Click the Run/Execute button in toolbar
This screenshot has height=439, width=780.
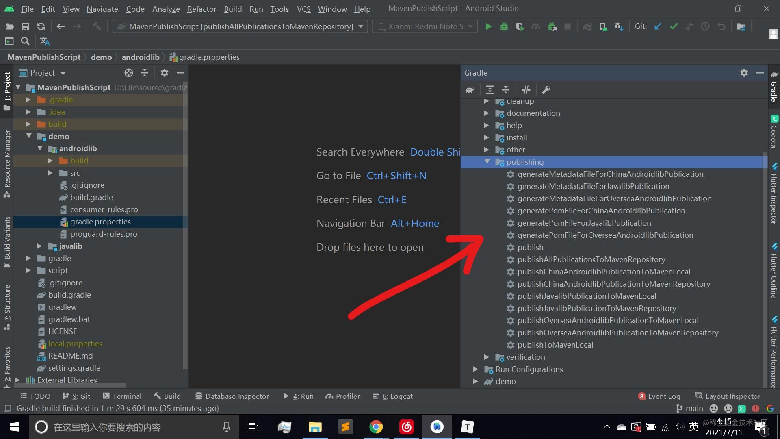pyautogui.click(x=487, y=26)
